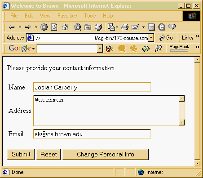Screen dimensions: 203x178
Task: Click the Discuss document icon
Action: click(151, 27)
